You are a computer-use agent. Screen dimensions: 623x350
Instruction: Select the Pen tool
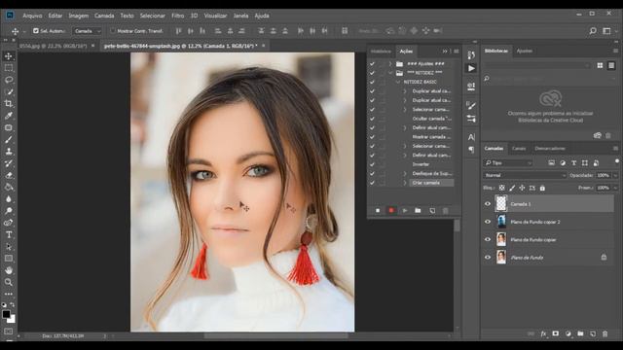pos(9,223)
